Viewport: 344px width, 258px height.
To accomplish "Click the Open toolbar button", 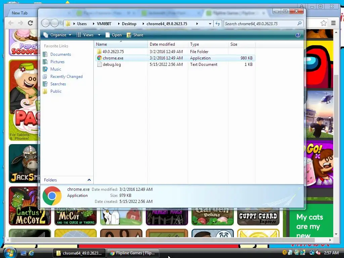I will pos(114,35).
